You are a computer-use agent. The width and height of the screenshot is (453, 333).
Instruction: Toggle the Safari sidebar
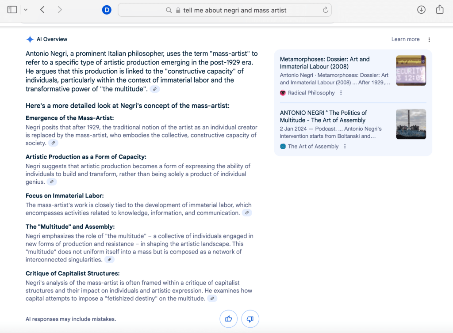(x=12, y=10)
